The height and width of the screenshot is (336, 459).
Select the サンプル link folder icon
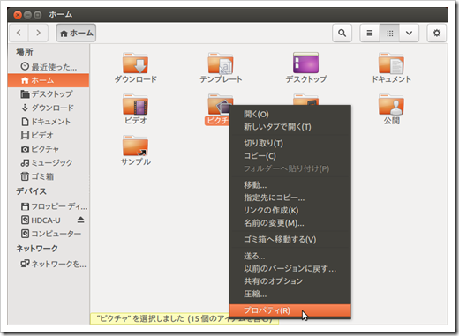tap(136, 150)
